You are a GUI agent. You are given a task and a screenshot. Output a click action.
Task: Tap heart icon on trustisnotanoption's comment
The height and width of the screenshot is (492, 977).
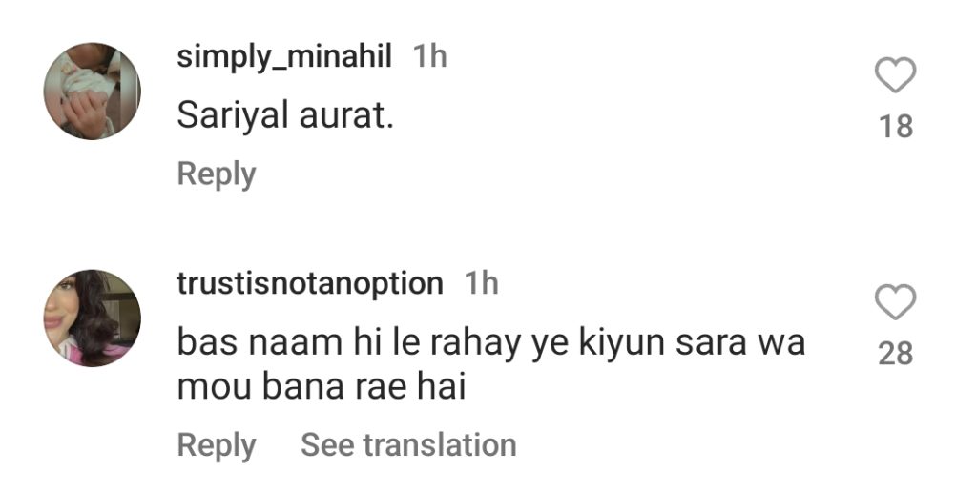(x=895, y=303)
